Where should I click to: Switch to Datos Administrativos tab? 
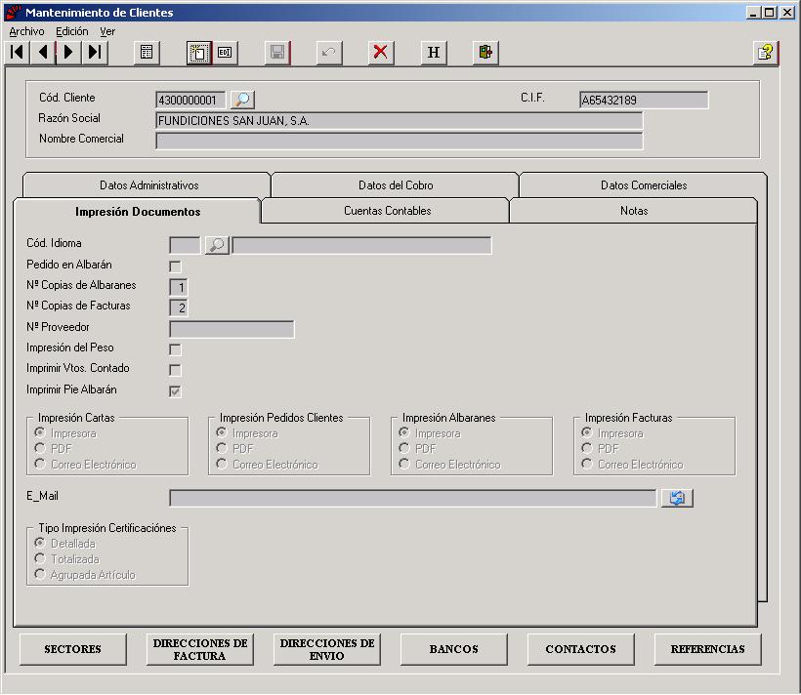point(148,184)
